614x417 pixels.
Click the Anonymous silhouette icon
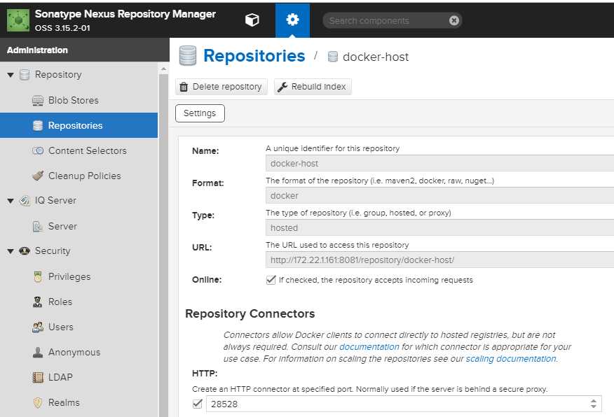click(38, 352)
